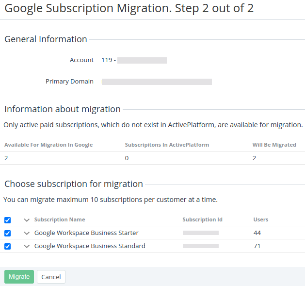Click the Account label

81,60
